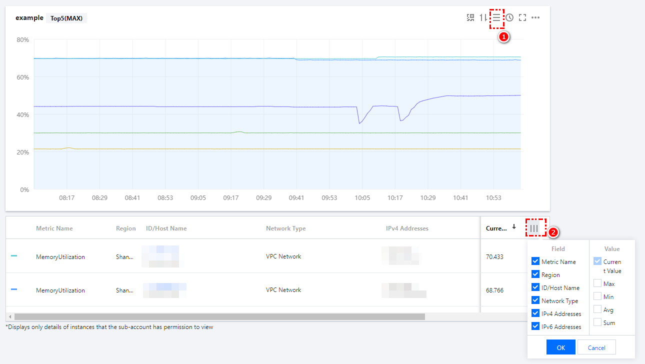Select the first row's MemoryUtilization cell
This screenshot has width=645, height=364.
60,257
